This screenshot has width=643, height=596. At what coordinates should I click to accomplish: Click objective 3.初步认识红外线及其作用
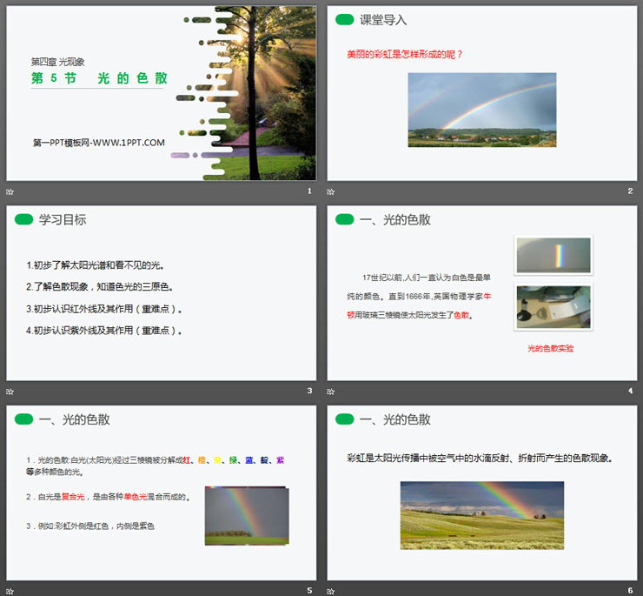tap(103, 309)
